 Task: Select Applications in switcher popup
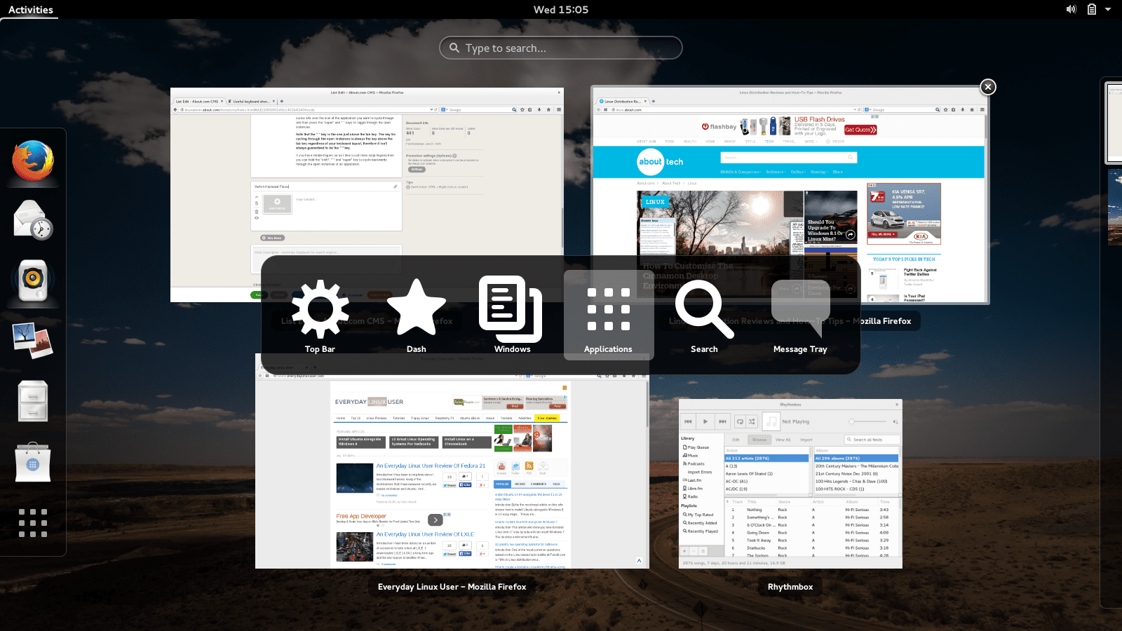click(609, 315)
